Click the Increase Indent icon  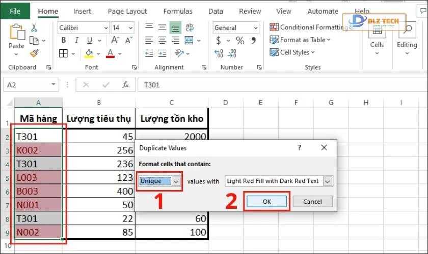coord(162,53)
